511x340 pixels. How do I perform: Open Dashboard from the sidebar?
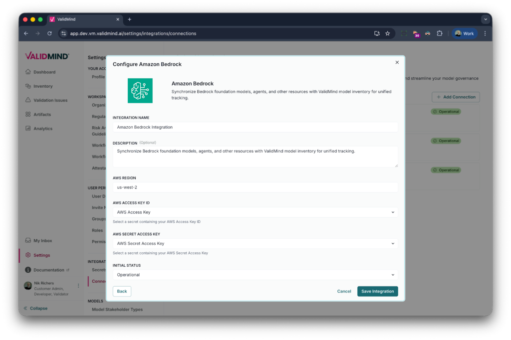[44, 72]
